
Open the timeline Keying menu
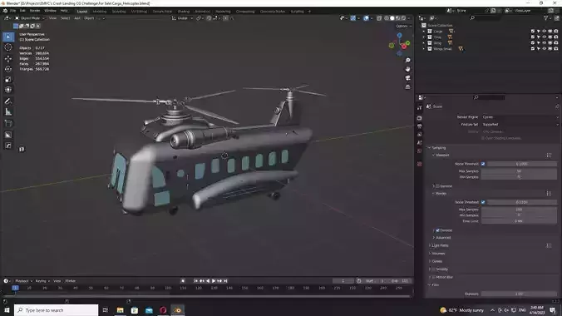click(42, 281)
